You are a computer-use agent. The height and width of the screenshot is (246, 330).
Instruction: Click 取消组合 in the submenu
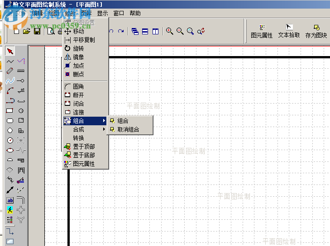click(x=130, y=129)
